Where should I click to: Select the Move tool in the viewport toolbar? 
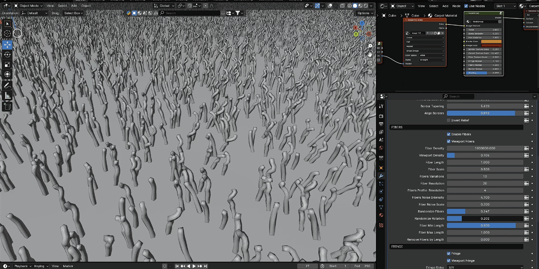(x=8, y=44)
